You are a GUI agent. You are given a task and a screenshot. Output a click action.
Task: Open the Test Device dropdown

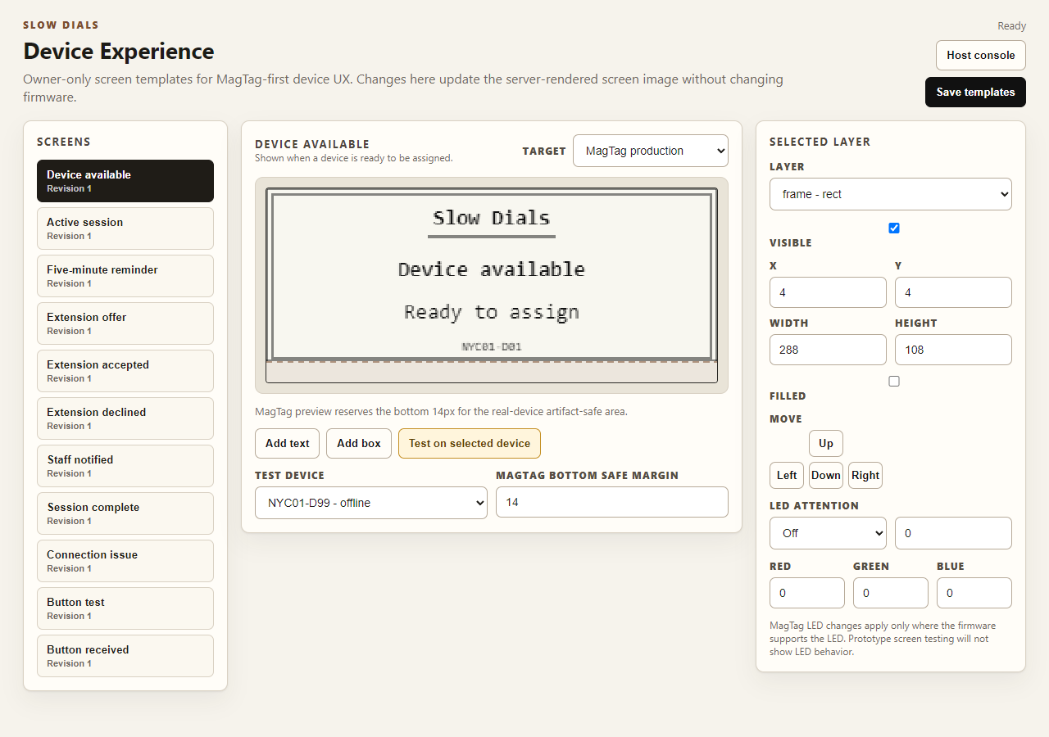pyautogui.click(x=371, y=503)
